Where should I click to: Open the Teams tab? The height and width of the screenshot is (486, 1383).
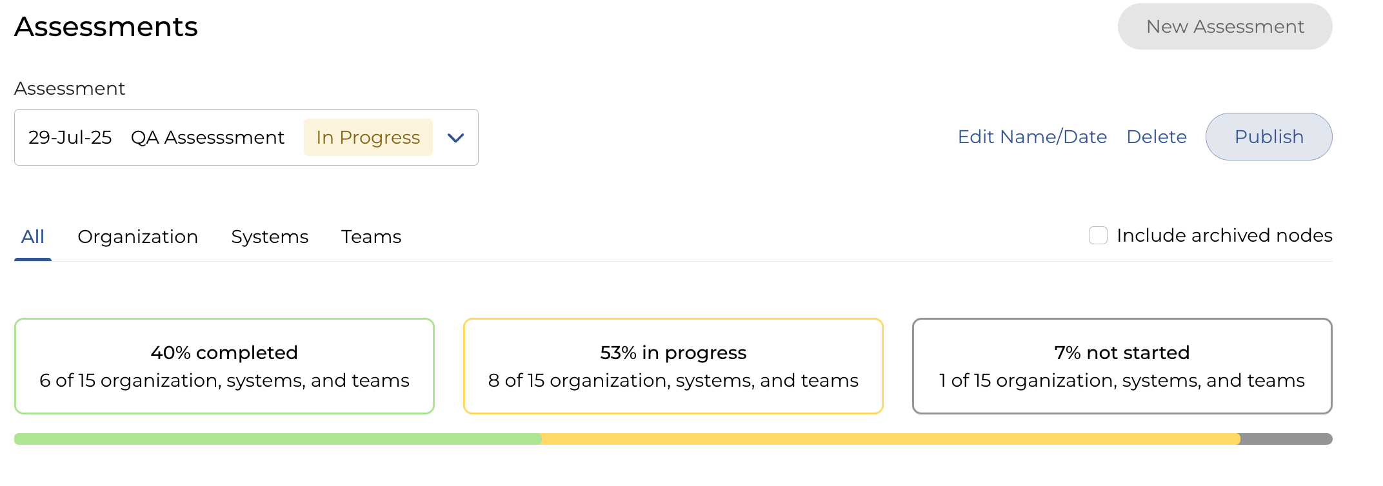click(371, 237)
